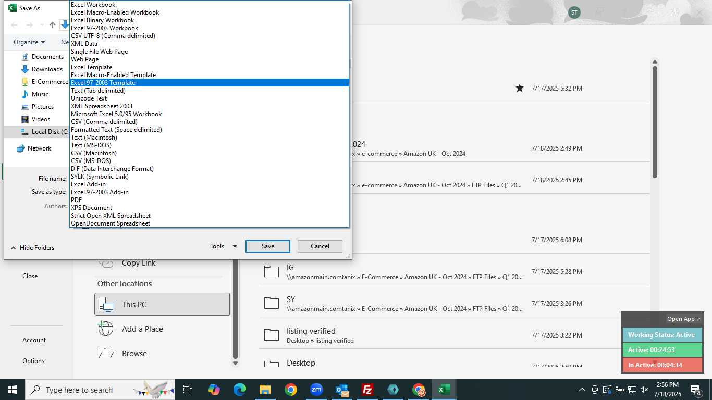Select DIF (Data Interchange Format)
This screenshot has height=400, width=712.
209,169
